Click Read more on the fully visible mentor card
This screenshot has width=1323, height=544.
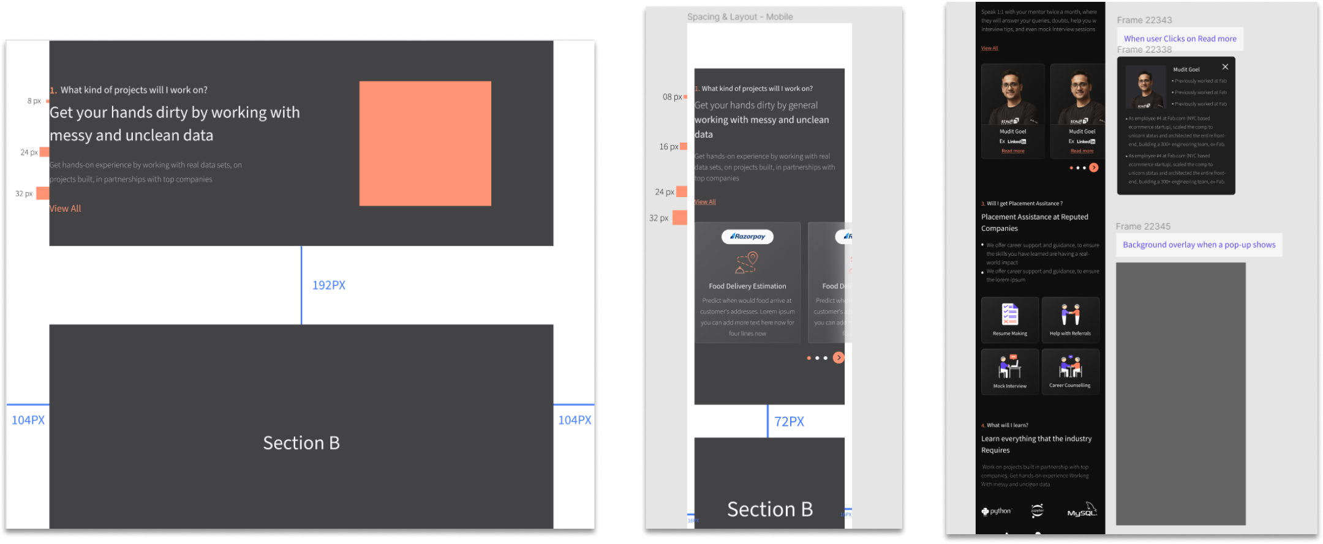point(1012,151)
